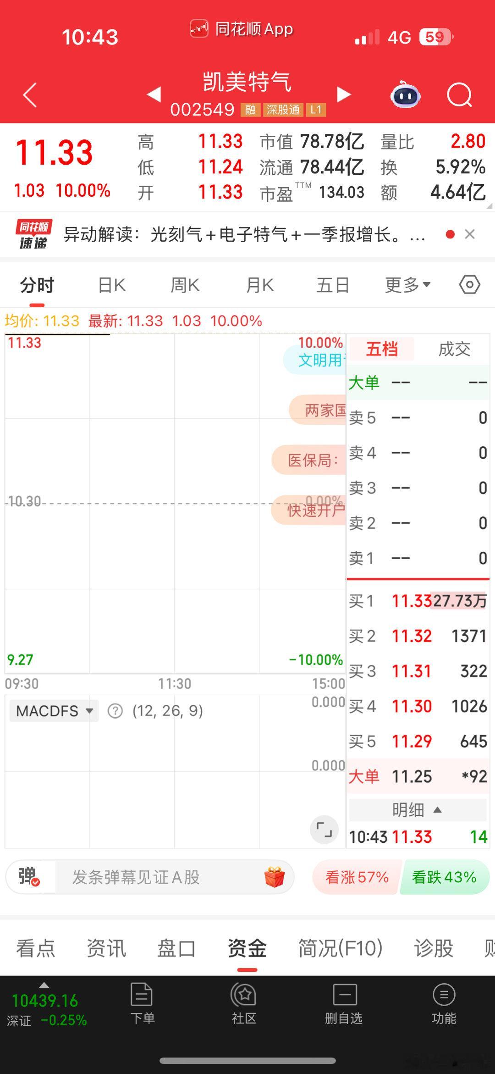Tap the 卖5 ask row

(418, 418)
